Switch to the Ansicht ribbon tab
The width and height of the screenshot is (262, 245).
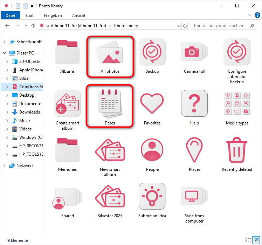click(79, 15)
